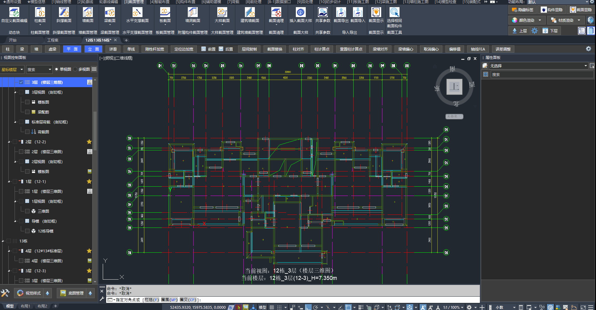Check the 梁配筋 tree item checkbox
Image resolution: width=596 pixels, height=310 pixels.
point(27,112)
